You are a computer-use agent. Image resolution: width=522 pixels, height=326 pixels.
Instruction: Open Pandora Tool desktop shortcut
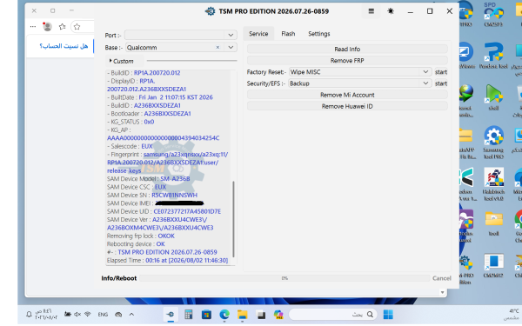click(493, 56)
